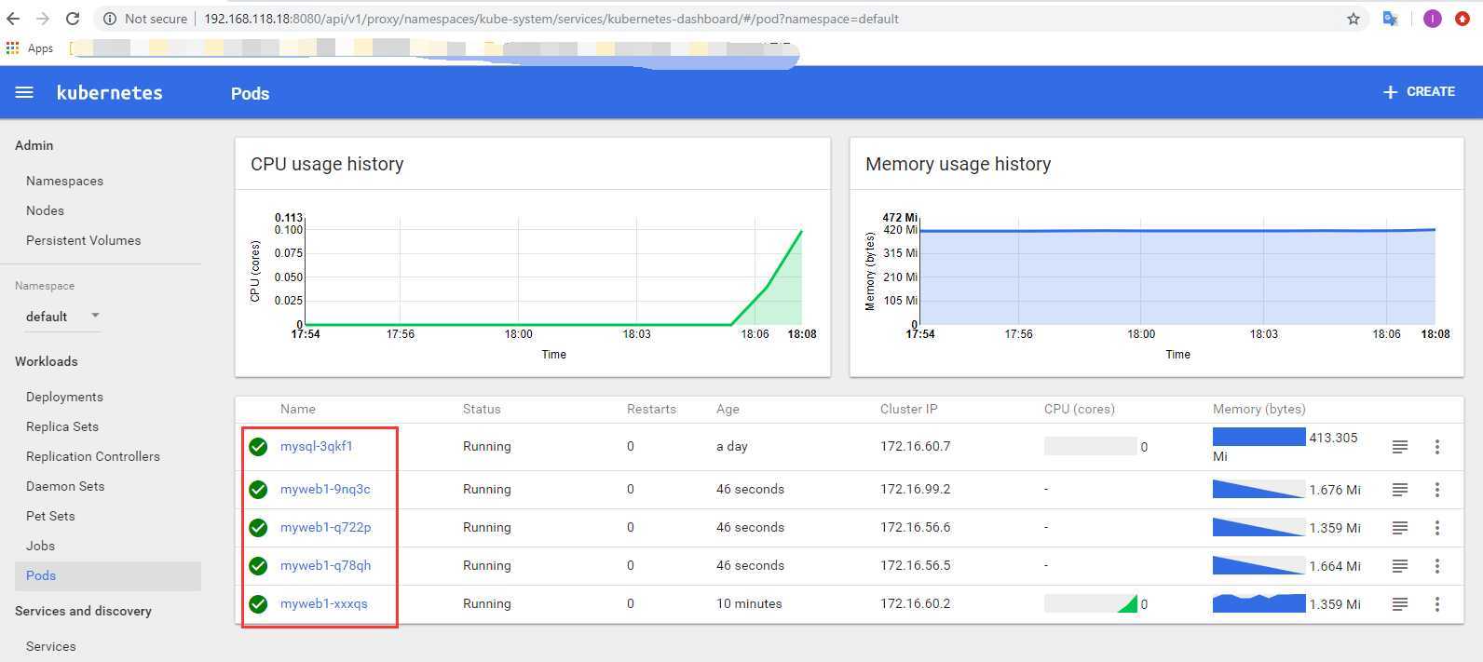Open actions menu for mysql-3qkf1

(x=1437, y=447)
